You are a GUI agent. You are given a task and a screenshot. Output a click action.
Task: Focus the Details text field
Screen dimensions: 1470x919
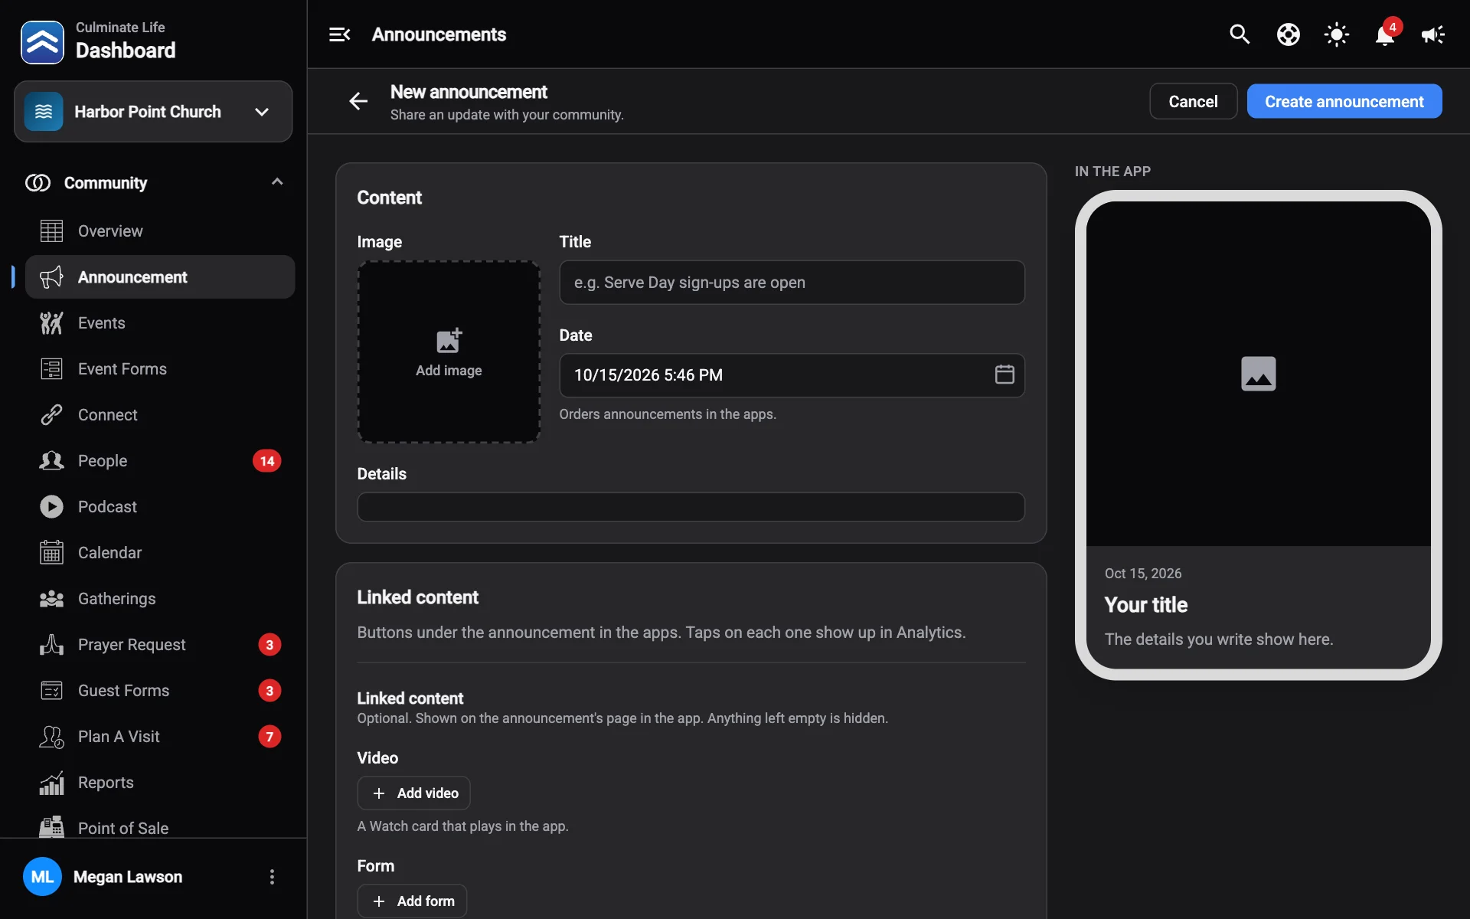[691, 507]
